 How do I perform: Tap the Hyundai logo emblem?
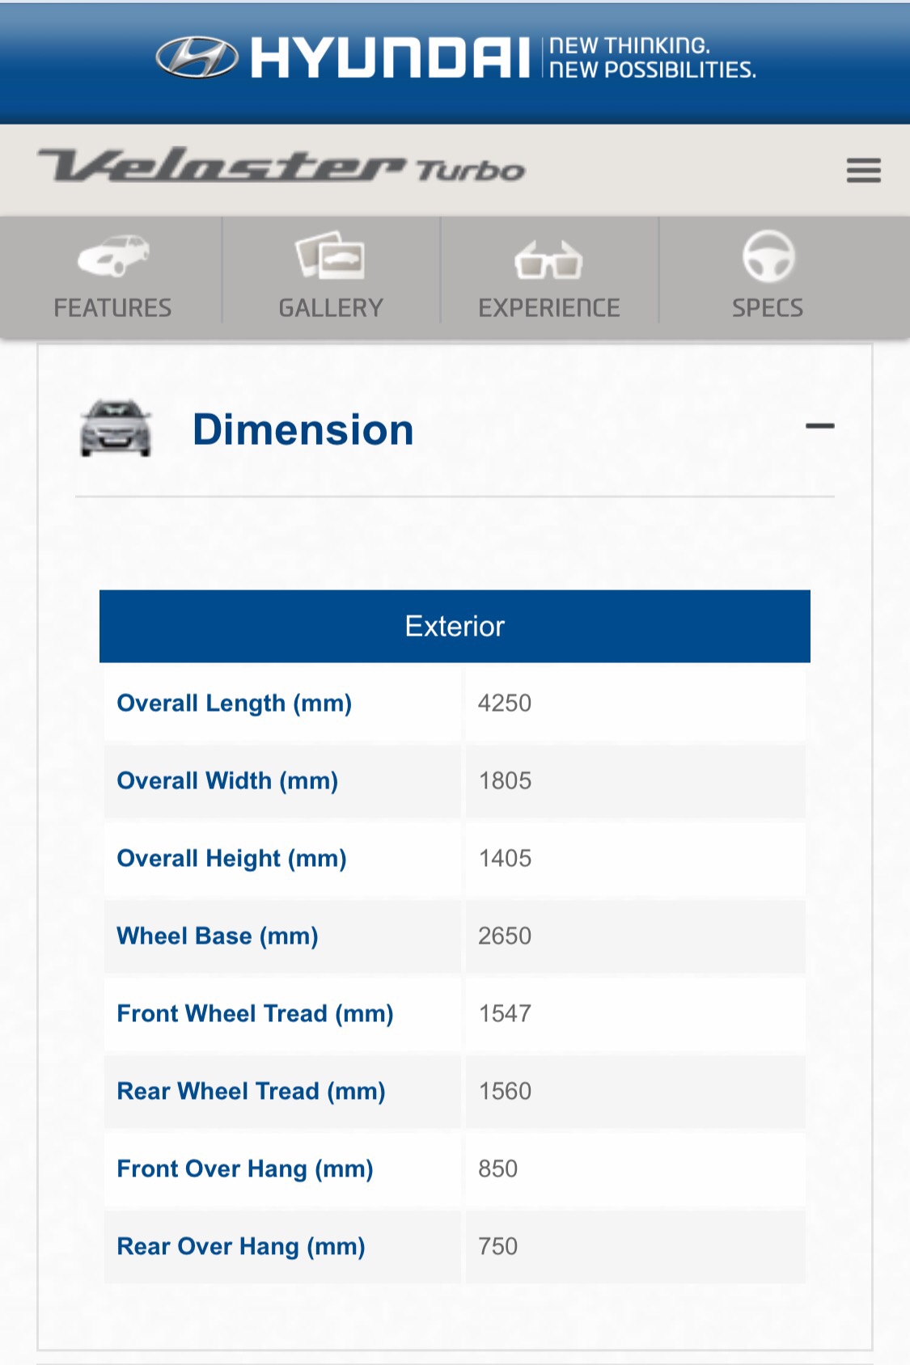click(197, 57)
